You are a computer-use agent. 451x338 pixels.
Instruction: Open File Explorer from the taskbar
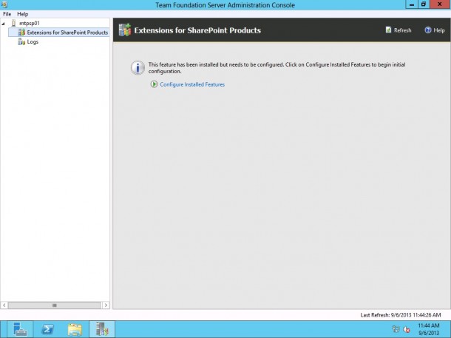click(75, 329)
